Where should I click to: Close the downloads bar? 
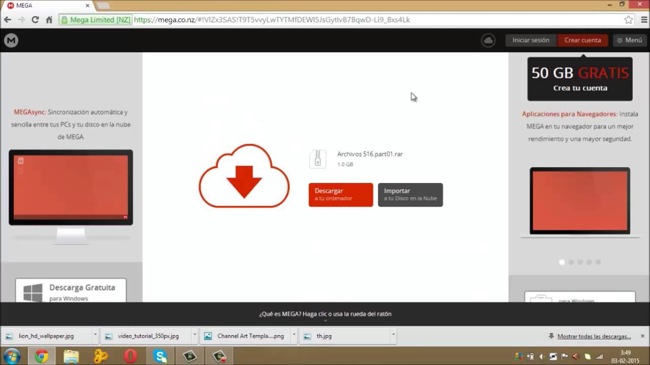coord(642,336)
